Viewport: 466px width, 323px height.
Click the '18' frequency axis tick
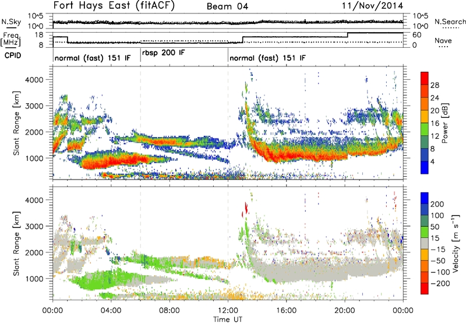[x=39, y=35]
